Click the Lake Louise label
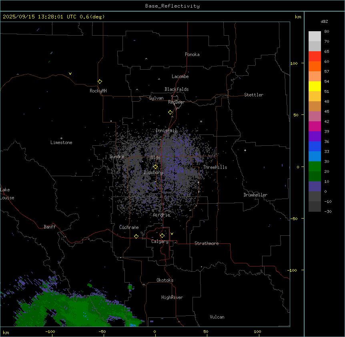345x337 pixels. pos(7,194)
